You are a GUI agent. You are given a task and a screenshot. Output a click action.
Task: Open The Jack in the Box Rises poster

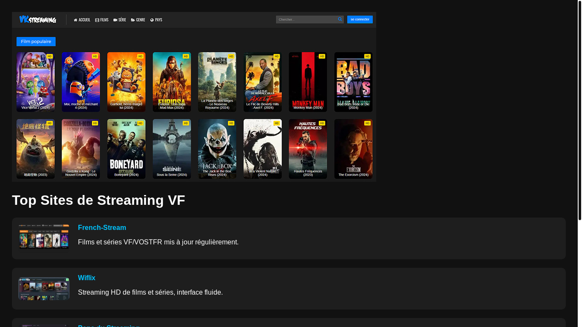pyautogui.click(x=217, y=149)
